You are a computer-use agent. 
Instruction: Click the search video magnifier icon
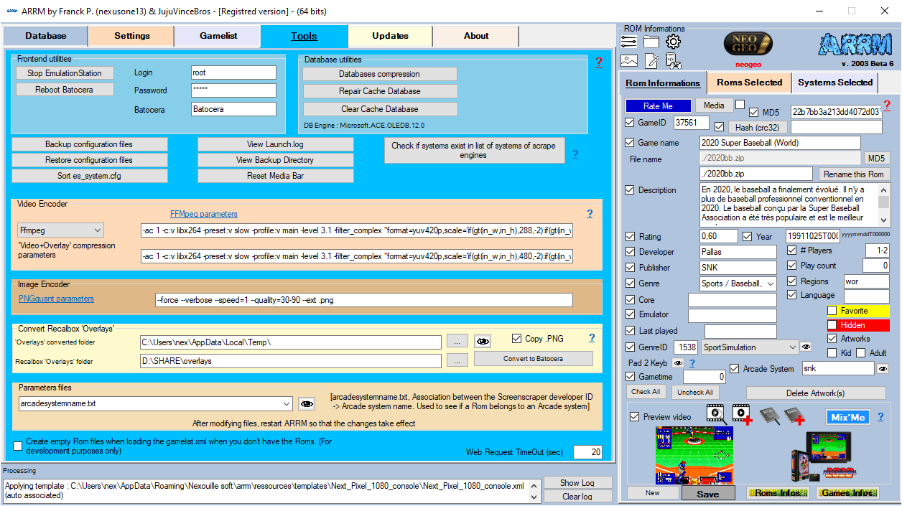715,413
